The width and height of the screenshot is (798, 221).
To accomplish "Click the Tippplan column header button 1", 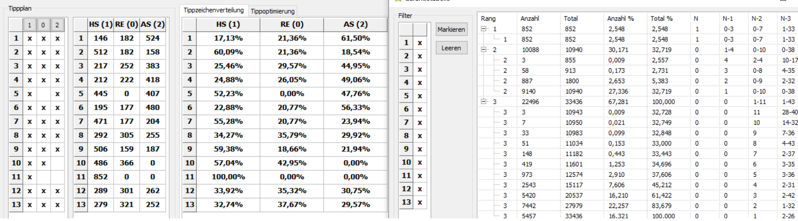I will coord(29,25).
